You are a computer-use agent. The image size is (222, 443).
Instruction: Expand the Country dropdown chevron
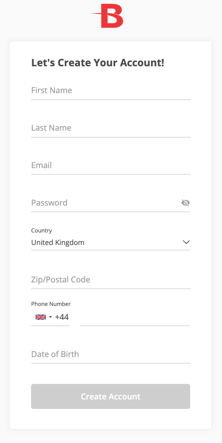pyautogui.click(x=186, y=242)
